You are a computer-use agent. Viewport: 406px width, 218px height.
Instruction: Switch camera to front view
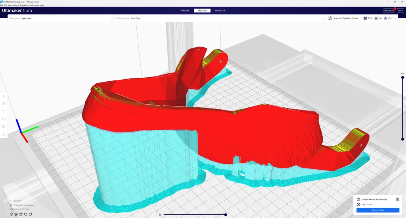click(16, 214)
